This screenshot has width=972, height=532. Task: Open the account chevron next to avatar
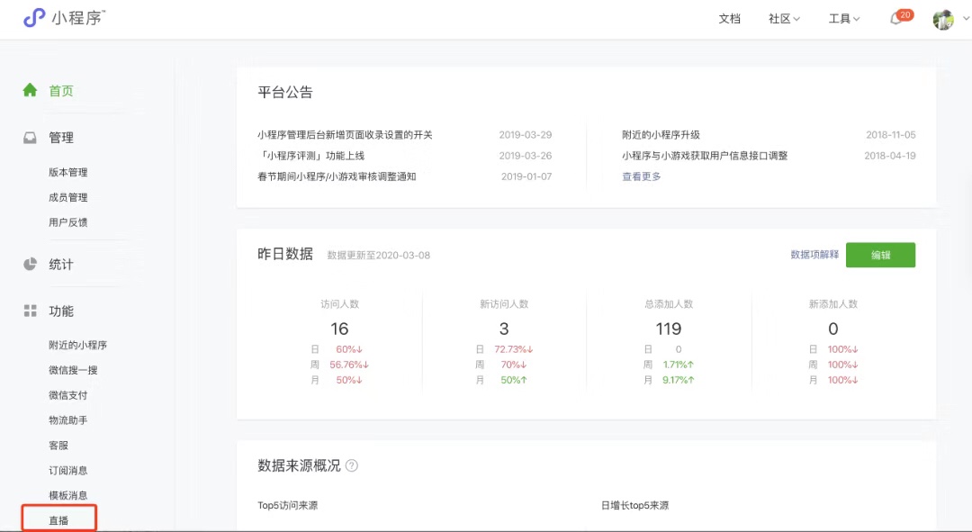[x=964, y=18]
